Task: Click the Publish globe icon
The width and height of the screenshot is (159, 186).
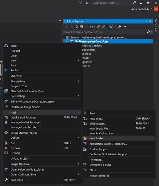Action: coord(6,70)
